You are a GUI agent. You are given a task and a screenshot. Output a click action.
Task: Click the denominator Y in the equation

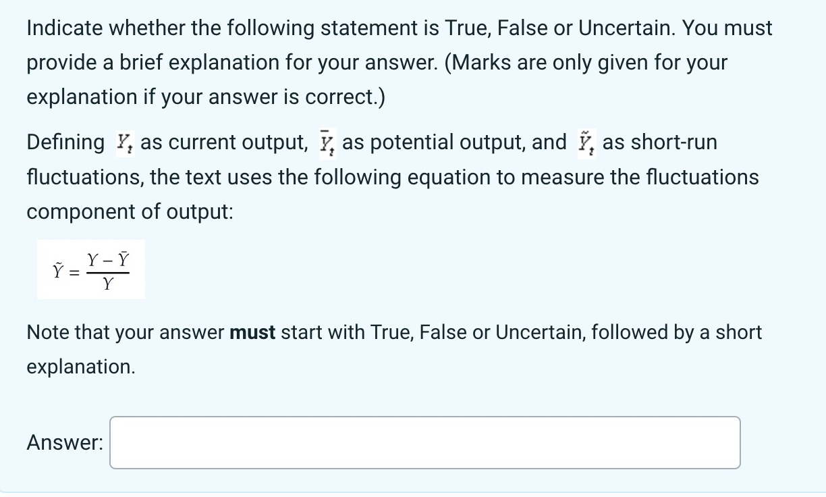(107, 284)
